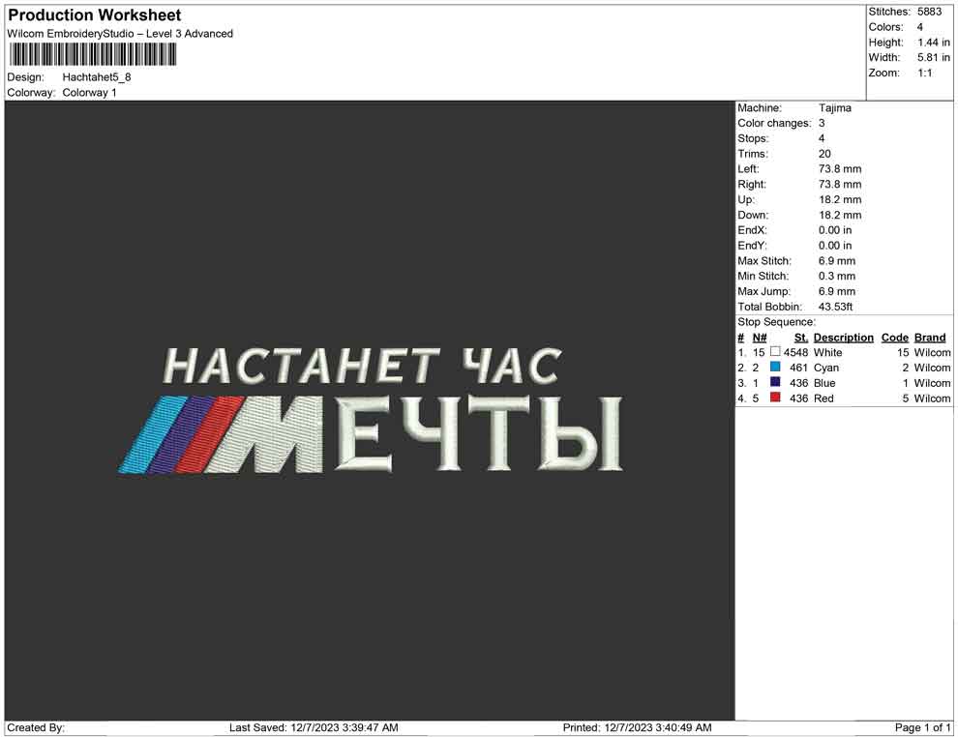
Task: Click 'Last Saved: 12/7/2023 3:39:47 AM' text
Action: pos(314,727)
